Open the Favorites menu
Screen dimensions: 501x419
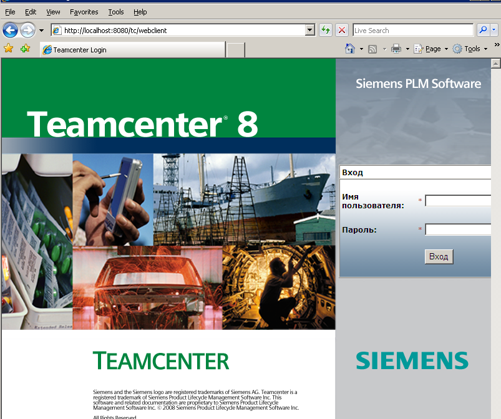click(x=84, y=12)
